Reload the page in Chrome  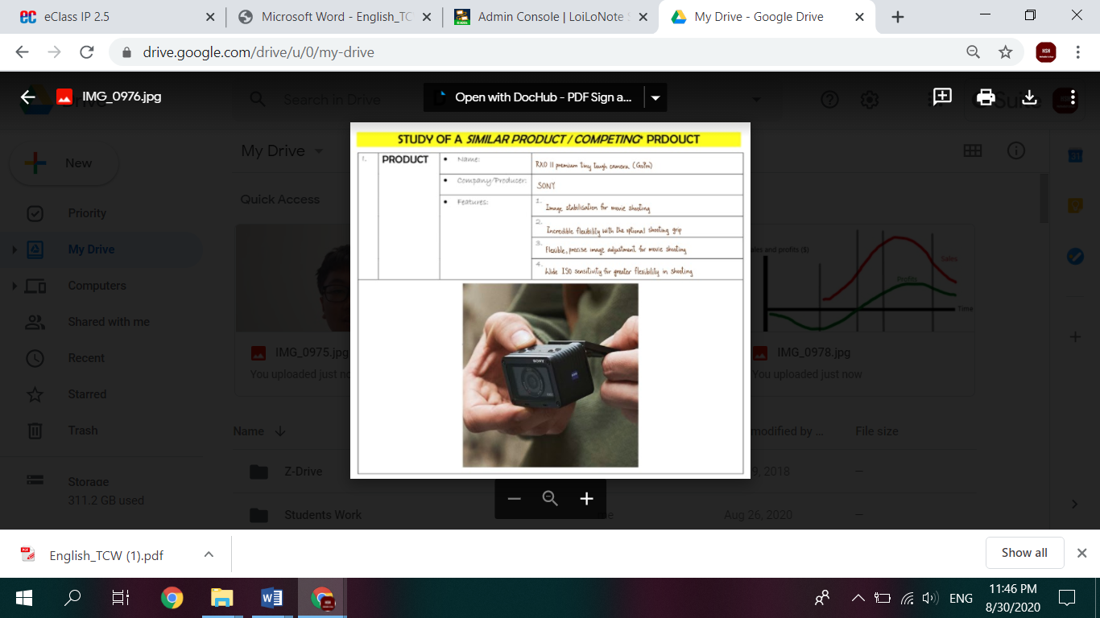[87, 52]
